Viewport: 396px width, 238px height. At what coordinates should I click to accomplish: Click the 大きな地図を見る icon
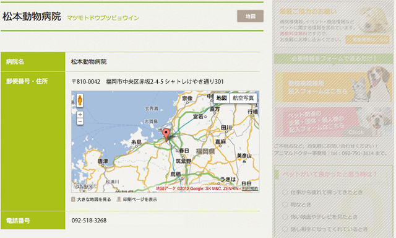[x=73, y=200]
